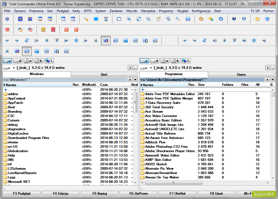Select active drive c button in left panel
The width and height of the screenshot is (278, 199).
[7, 61]
